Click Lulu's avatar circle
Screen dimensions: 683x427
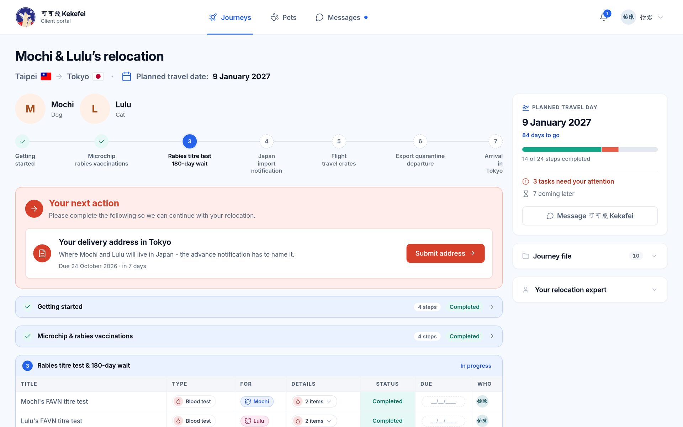tap(95, 109)
